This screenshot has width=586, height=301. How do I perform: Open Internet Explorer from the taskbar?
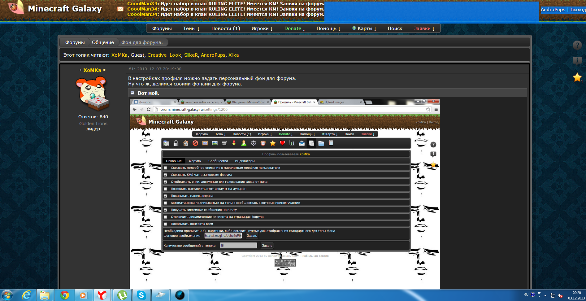26,295
